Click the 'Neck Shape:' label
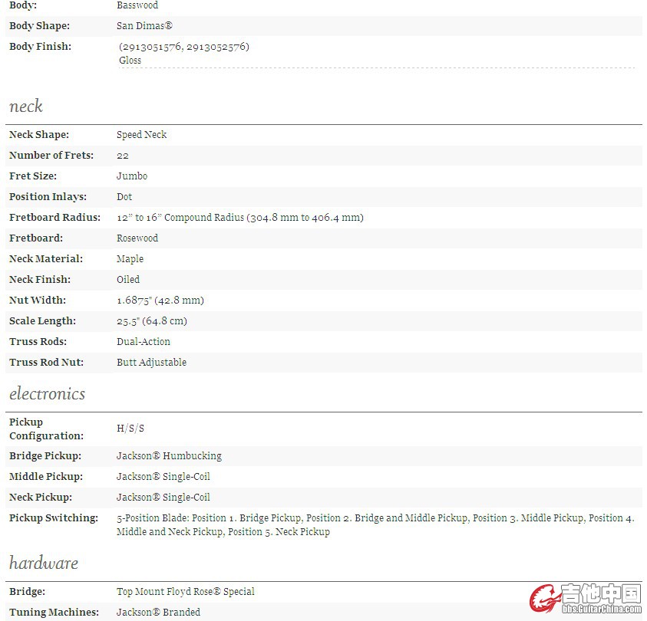Viewport: 647px width, 621px height. click(x=39, y=135)
